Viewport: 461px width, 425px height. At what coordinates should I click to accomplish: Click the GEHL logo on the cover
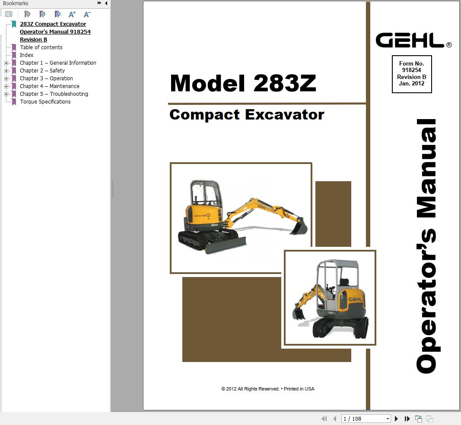pyautogui.click(x=413, y=40)
